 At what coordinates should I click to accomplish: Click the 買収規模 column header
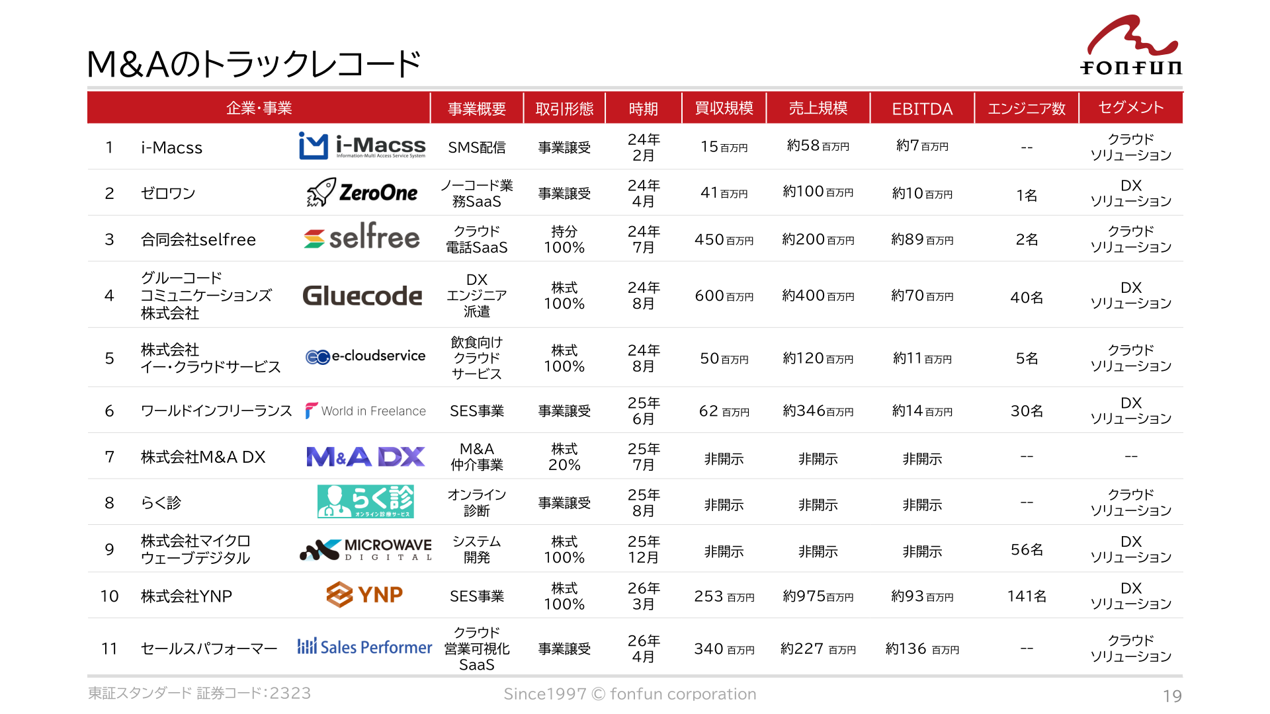click(724, 108)
